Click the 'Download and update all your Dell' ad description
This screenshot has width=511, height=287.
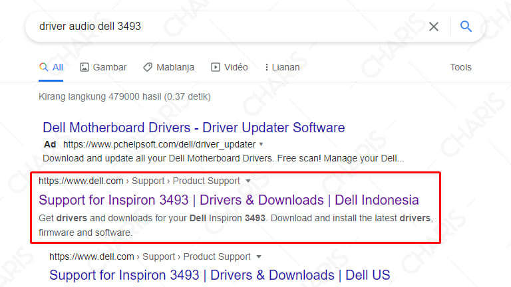click(x=224, y=159)
